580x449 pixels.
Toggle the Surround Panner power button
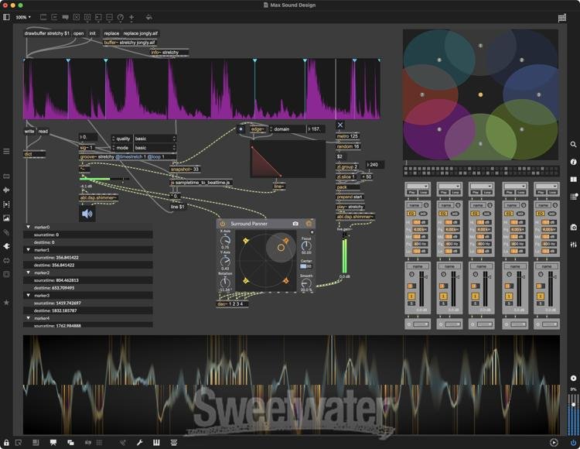coord(223,224)
